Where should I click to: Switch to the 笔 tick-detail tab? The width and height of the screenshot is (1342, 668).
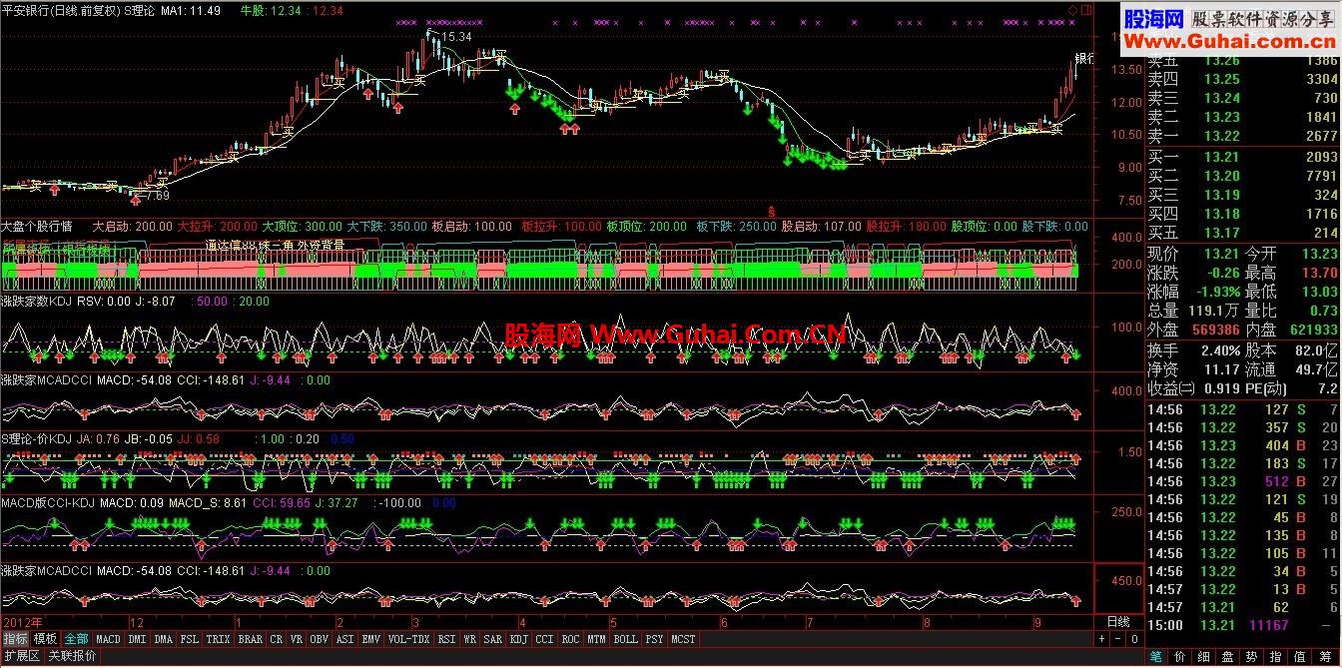[1156, 656]
